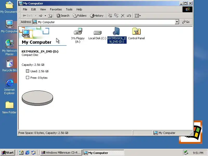
Task: Open the View menu
Action: 43,9
